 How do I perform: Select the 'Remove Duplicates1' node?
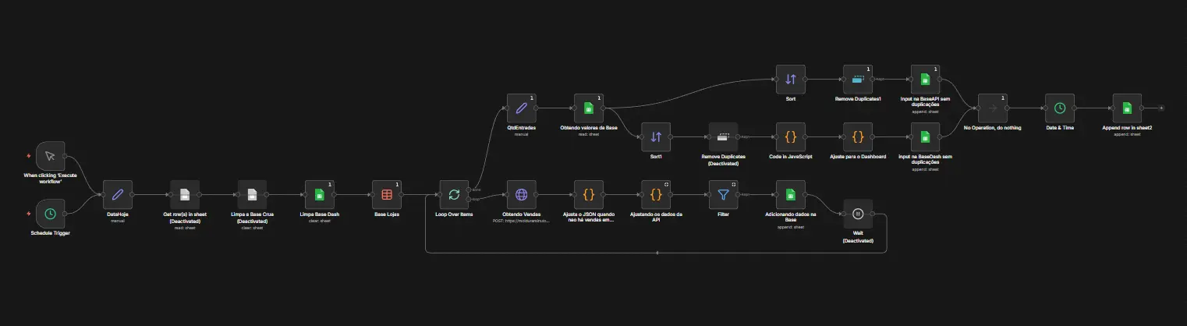(858, 80)
